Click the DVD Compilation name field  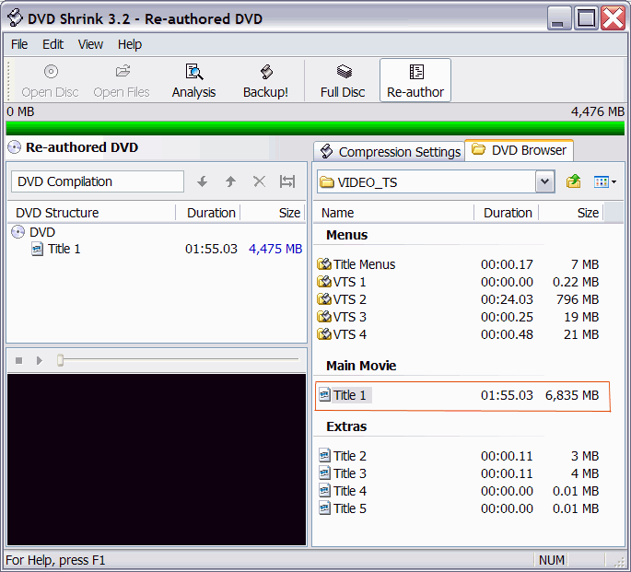(98, 181)
